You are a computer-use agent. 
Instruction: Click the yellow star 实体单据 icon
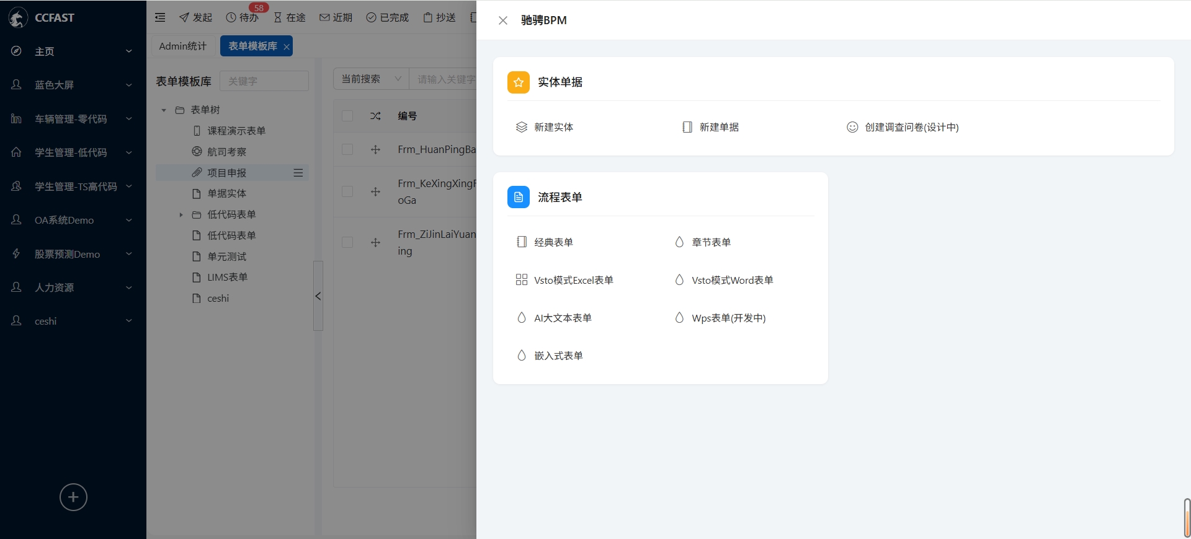519,82
